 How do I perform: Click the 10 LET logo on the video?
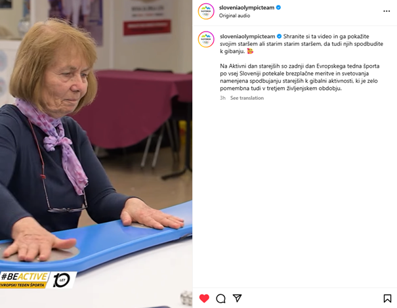click(62, 280)
